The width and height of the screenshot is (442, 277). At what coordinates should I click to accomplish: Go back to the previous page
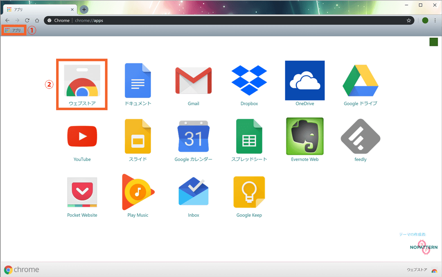[x=7, y=20]
